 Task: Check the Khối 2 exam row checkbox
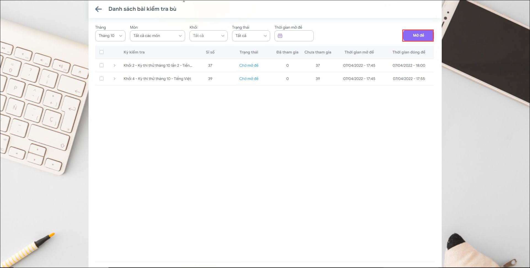pyautogui.click(x=102, y=65)
